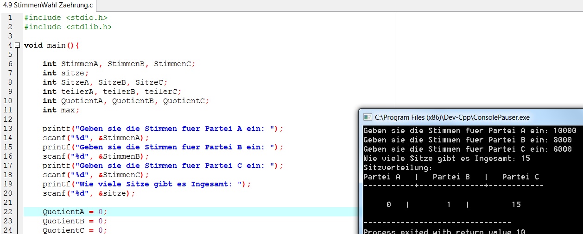This screenshot has height=234, width=583.
Task: Click the Partei C column header in console
Action: click(521, 177)
